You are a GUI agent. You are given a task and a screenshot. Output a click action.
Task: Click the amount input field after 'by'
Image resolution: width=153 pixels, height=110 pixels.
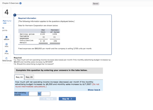coord(46,94)
